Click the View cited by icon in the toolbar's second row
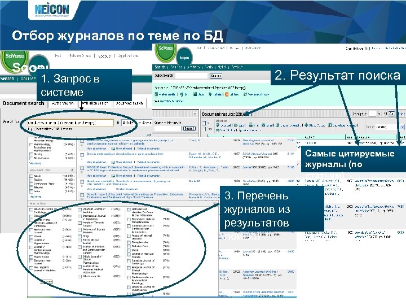This screenshot has width=406, height=305. 218,130
